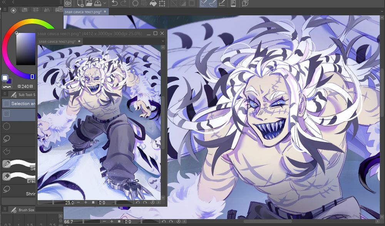The width and height of the screenshot is (385, 226).
Task: Expand the Save options dropdown arrow
Action: [x=105, y=3]
